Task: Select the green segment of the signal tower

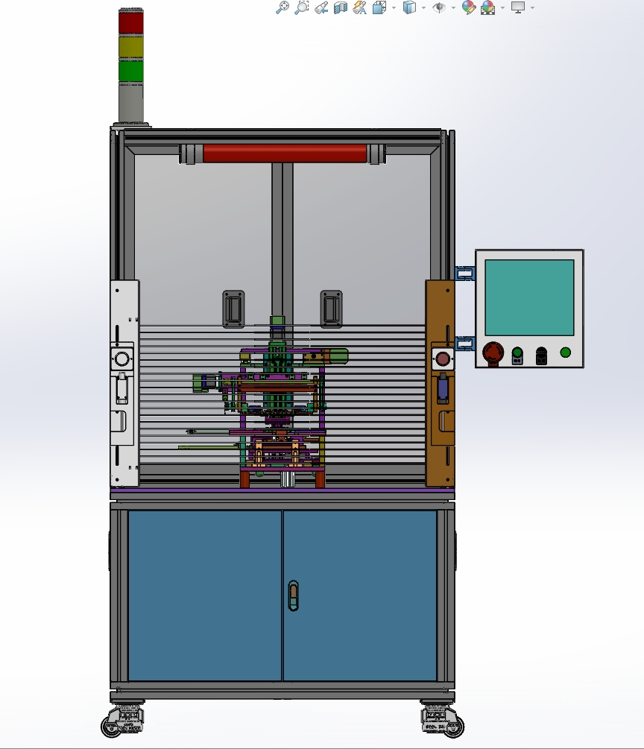Action: click(131, 71)
